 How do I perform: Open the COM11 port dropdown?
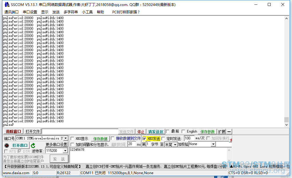[x=65, y=138]
